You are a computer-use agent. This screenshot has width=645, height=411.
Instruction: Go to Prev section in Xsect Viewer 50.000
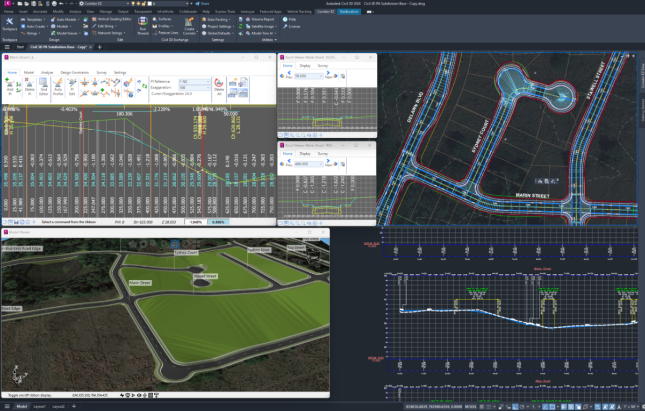289,74
